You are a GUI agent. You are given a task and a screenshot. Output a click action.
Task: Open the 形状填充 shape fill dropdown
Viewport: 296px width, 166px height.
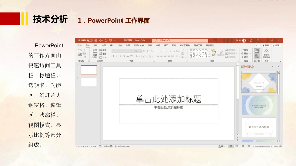pyautogui.click(x=231, y=50)
